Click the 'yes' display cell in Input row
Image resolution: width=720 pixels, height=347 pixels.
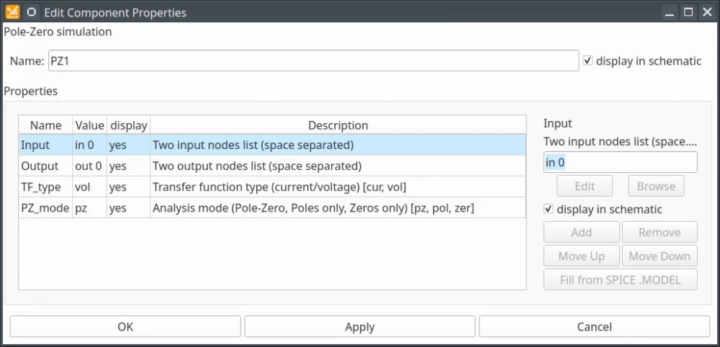click(x=129, y=145)
